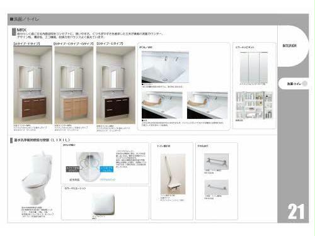Select the white color variation swatch
This screenshot has width=315, height=236.
click(103, 205)
